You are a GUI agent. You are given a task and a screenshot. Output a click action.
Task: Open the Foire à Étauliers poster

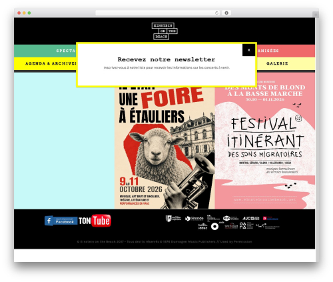165,147
